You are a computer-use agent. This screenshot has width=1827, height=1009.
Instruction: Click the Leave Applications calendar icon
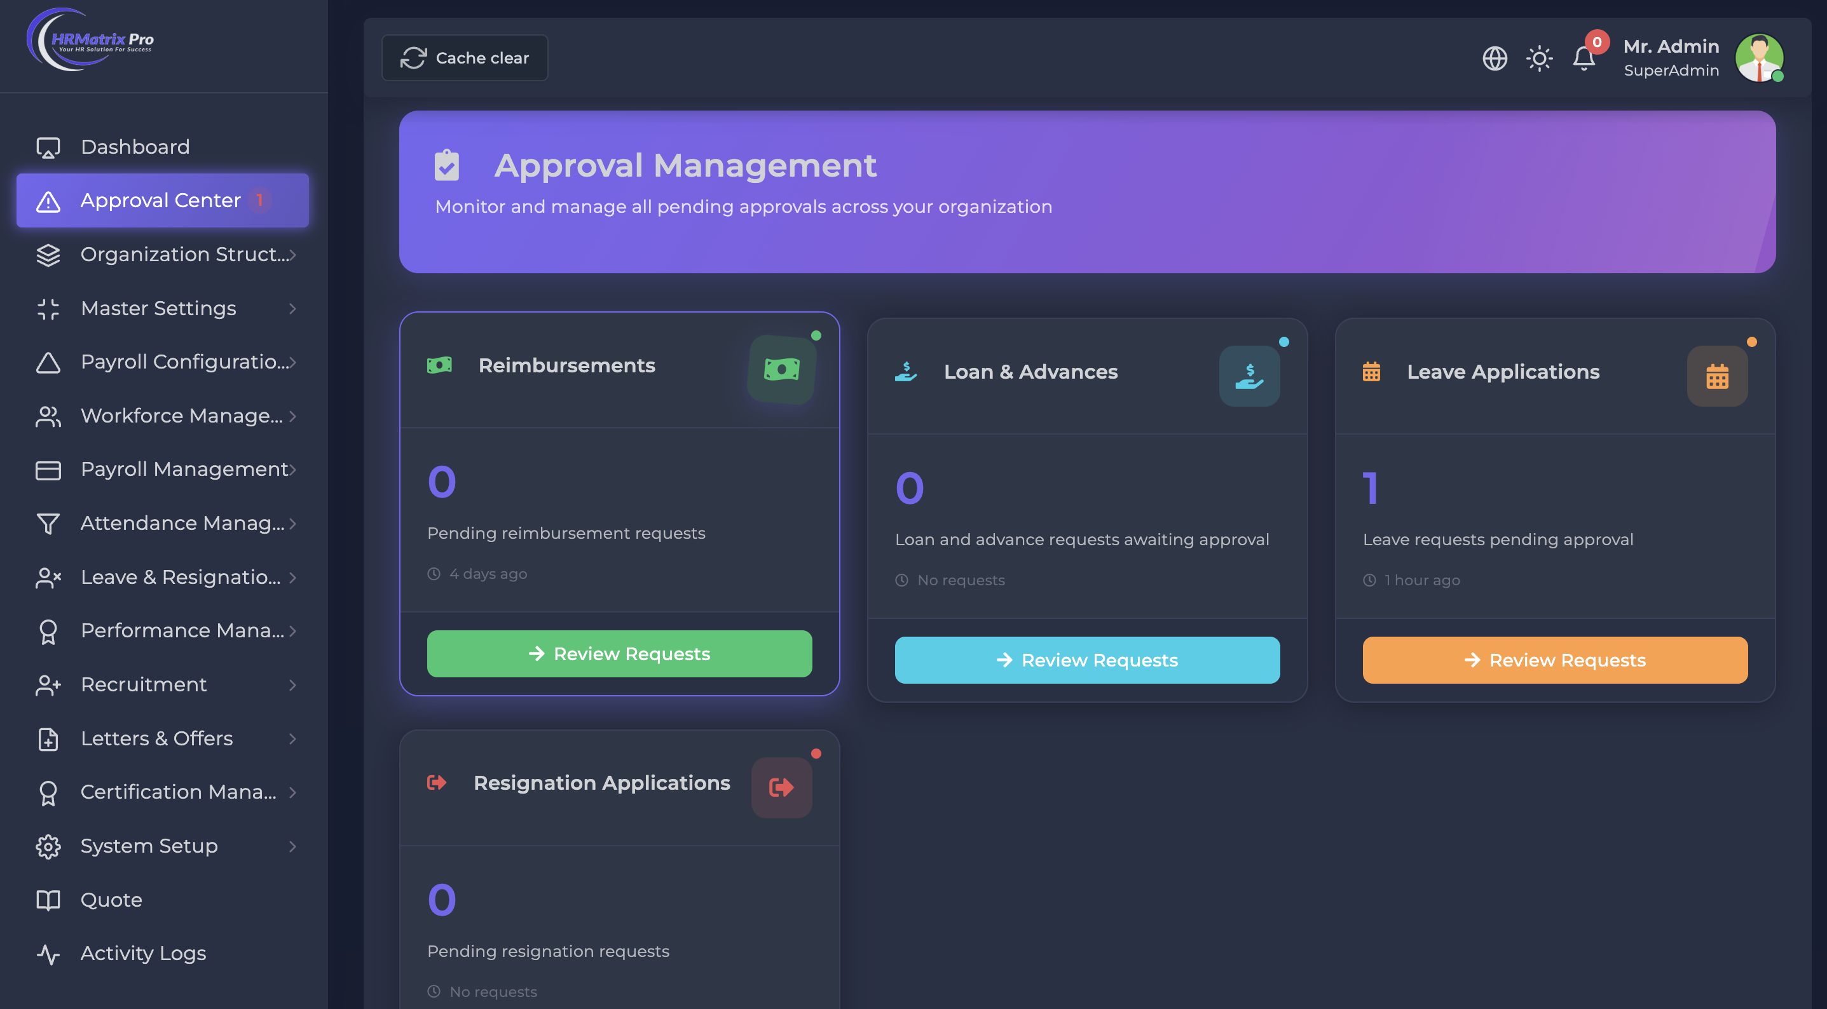1716,376
